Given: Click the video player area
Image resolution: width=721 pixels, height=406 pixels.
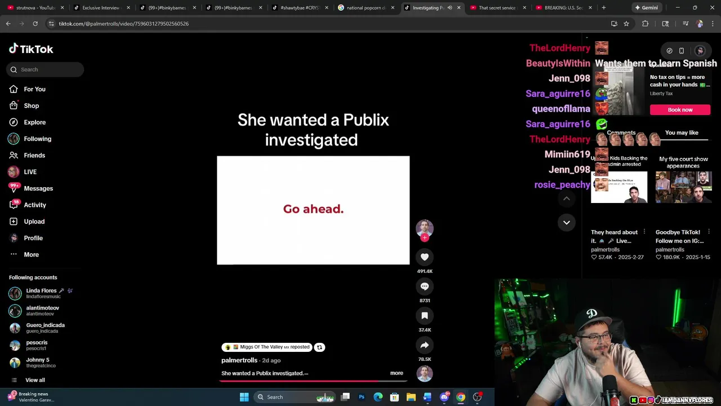Looking at the screenshot, I should coord(313,210).
